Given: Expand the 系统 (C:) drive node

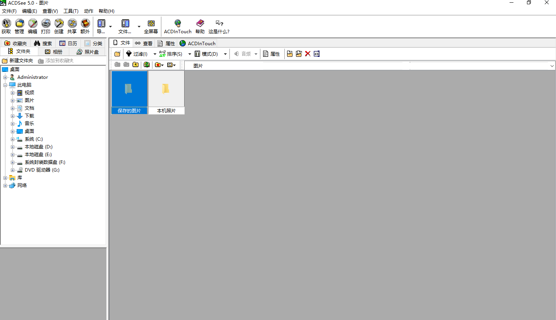Looking at the screenshot, I should point(13,139).
